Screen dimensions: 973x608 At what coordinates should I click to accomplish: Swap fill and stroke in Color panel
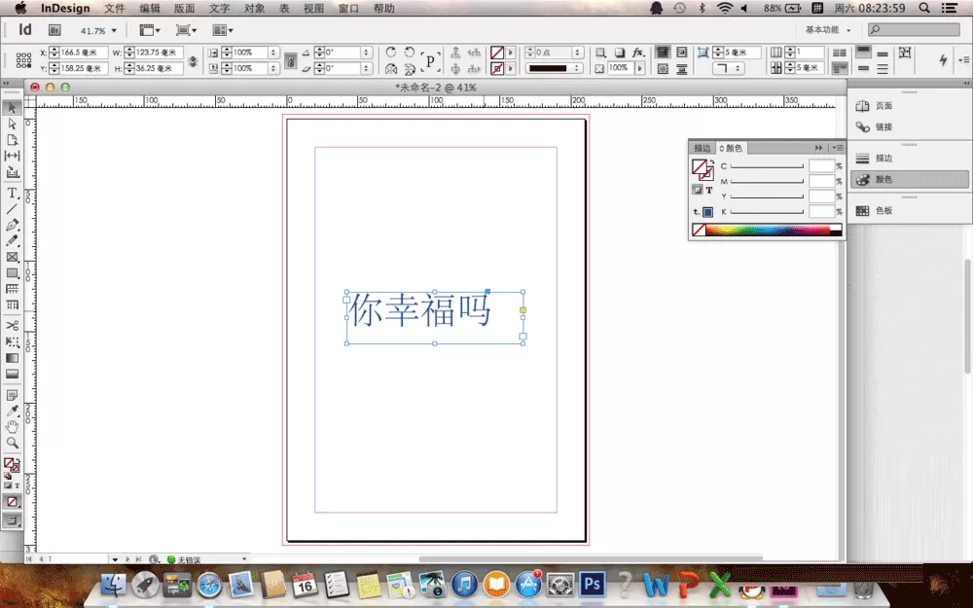pos(711,161)
